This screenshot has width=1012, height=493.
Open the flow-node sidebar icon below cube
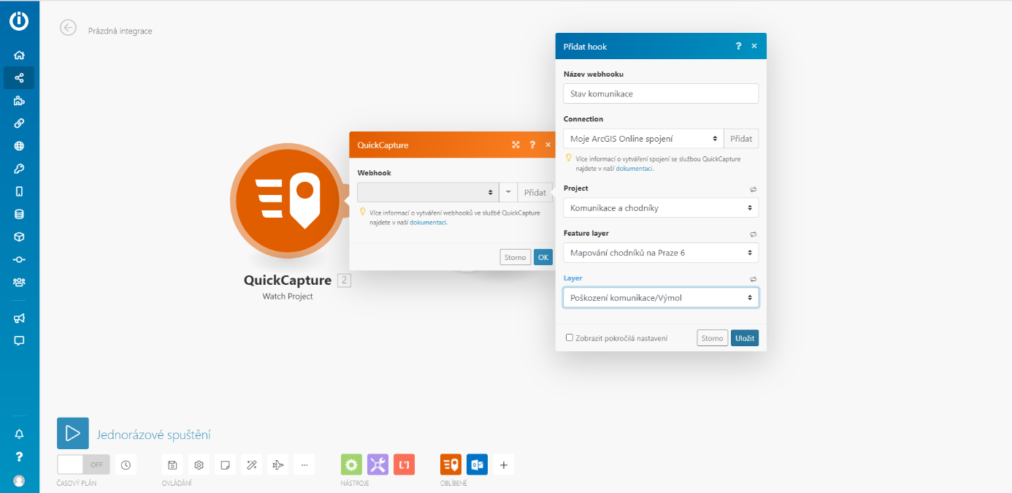click(20, 259)
